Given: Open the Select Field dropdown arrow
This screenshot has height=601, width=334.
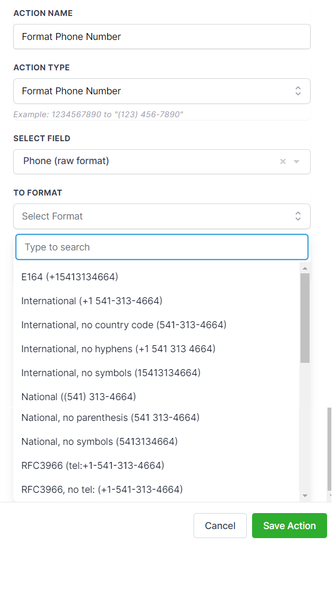Looking at the screenshot, I should 297,161.
